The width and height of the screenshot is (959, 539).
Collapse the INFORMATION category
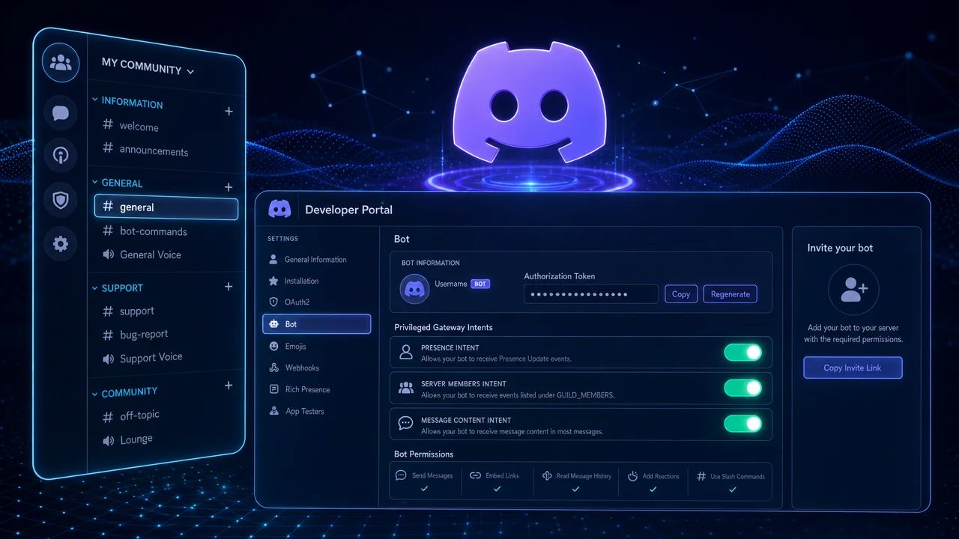[x=127, y=103]
